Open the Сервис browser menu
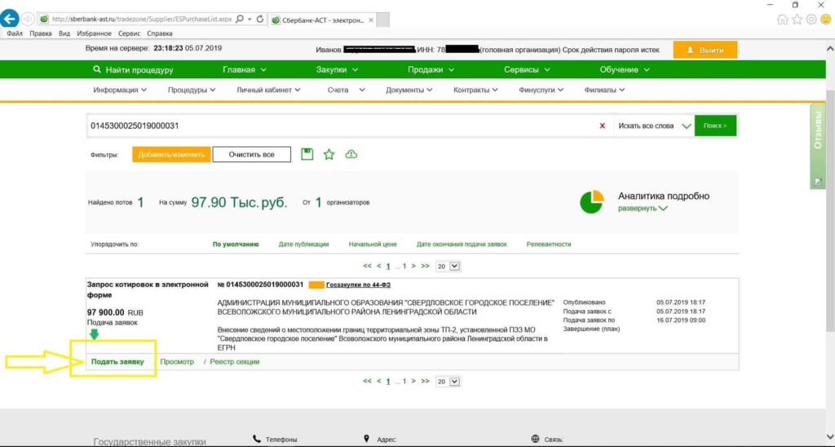Viewport: 835px width, 447px height. click(129, 33)
